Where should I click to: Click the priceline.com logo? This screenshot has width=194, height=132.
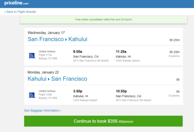16,3
